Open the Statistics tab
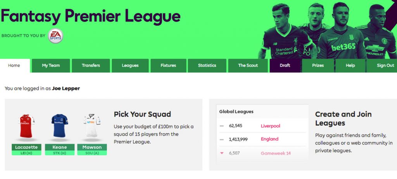397x179 pixels. pos(207,66)
